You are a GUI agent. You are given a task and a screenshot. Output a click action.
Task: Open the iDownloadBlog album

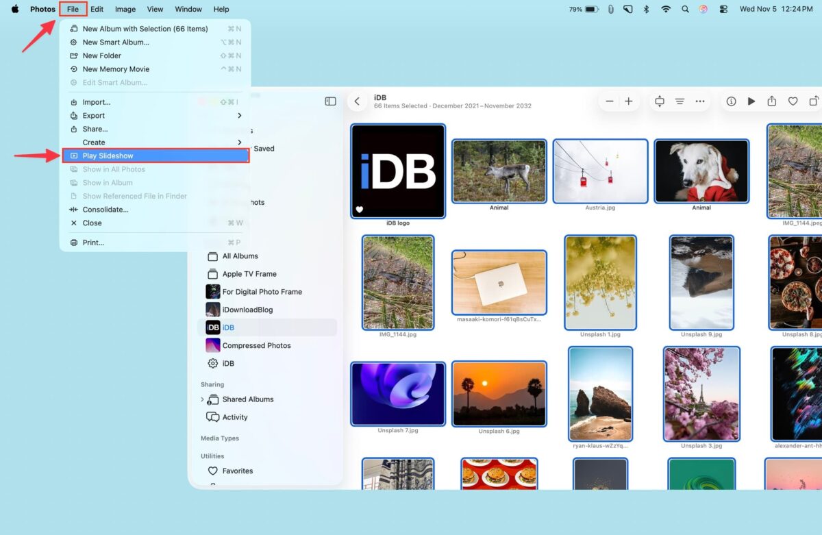click(267, 310)
